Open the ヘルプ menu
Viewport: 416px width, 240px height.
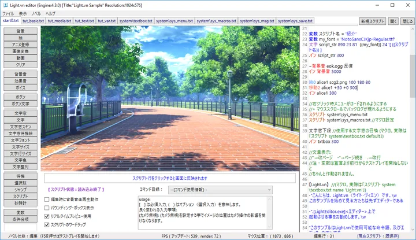pos(50,13)
